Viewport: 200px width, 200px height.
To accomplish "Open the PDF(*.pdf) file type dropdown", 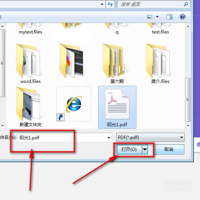I will (x=151, y=137).
